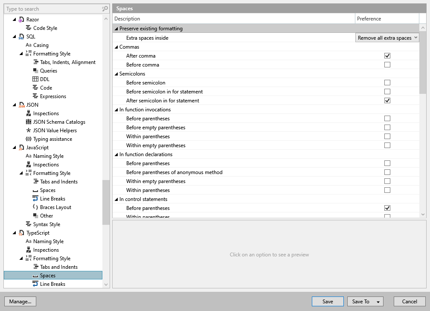
Task: Click the Queries icon under SQL
Action: [x=35, y=70]
